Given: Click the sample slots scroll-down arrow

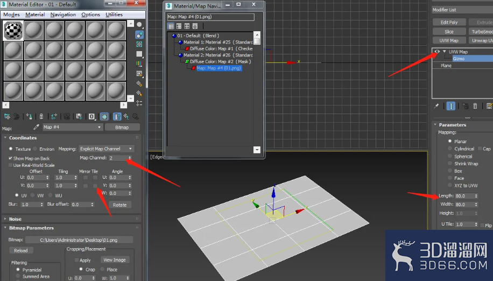Looking at the screenshot, I should point(130,98).
